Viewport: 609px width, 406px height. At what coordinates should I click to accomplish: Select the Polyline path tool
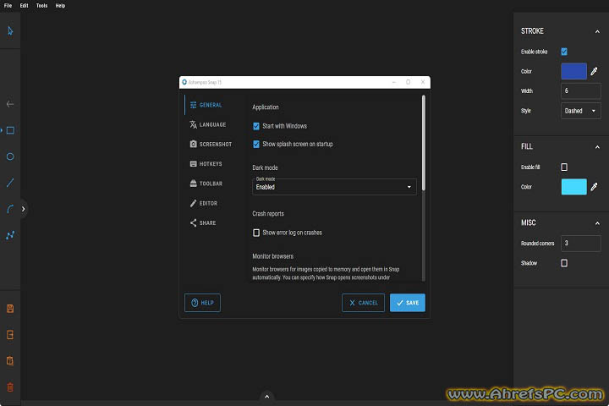pyautogui.click(x=10, y=235)
